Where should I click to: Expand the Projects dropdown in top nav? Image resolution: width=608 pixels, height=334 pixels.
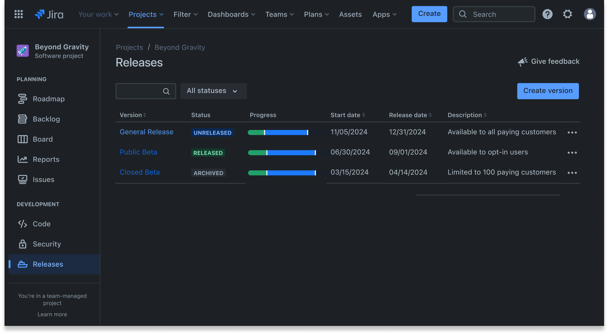click(146, 14)
